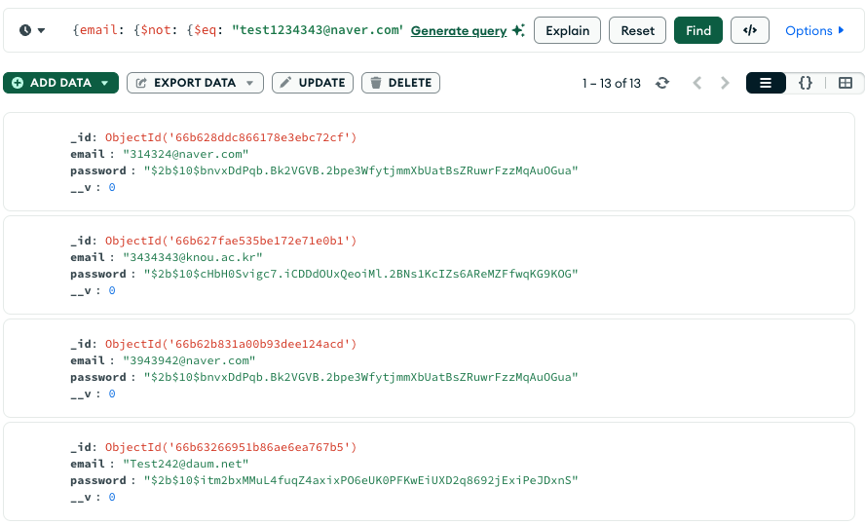Open the query history clock icon
The image size is (865, 525).
(25, 30)
